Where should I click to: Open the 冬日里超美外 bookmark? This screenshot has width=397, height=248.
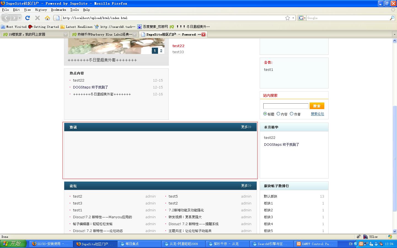[x=190, y=27]
